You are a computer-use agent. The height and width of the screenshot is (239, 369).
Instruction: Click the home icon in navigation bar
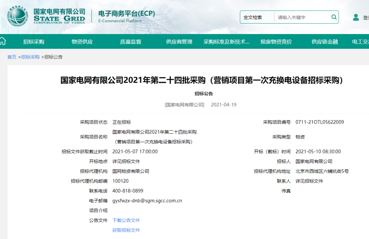[x=3, y=42]
